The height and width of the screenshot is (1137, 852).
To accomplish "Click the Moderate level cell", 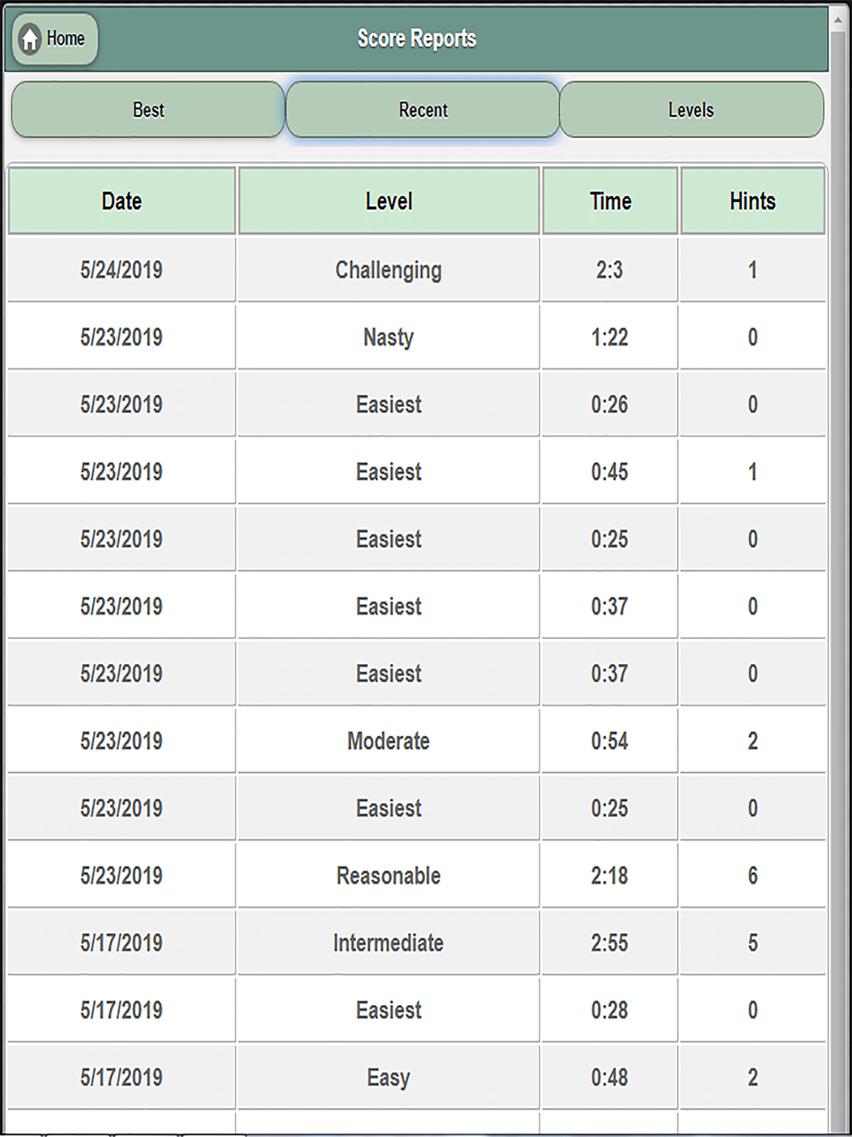I will click(389, 741).
